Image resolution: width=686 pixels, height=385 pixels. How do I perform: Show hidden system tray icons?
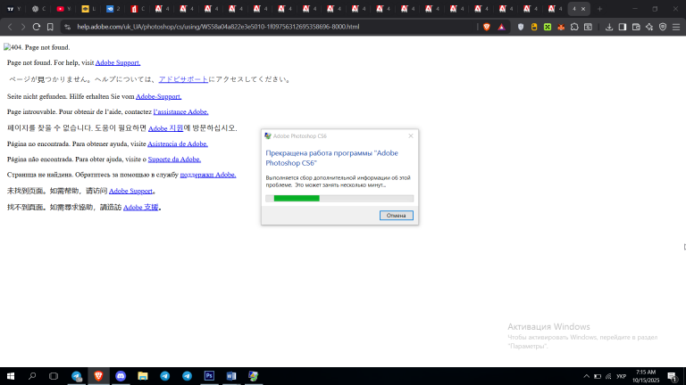586,376
